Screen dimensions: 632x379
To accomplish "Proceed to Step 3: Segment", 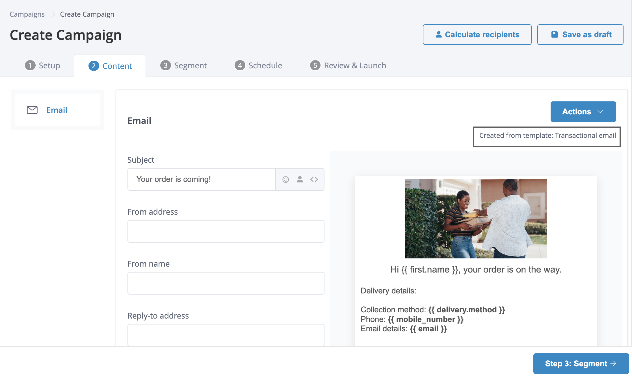I will (x=581, y=363).
